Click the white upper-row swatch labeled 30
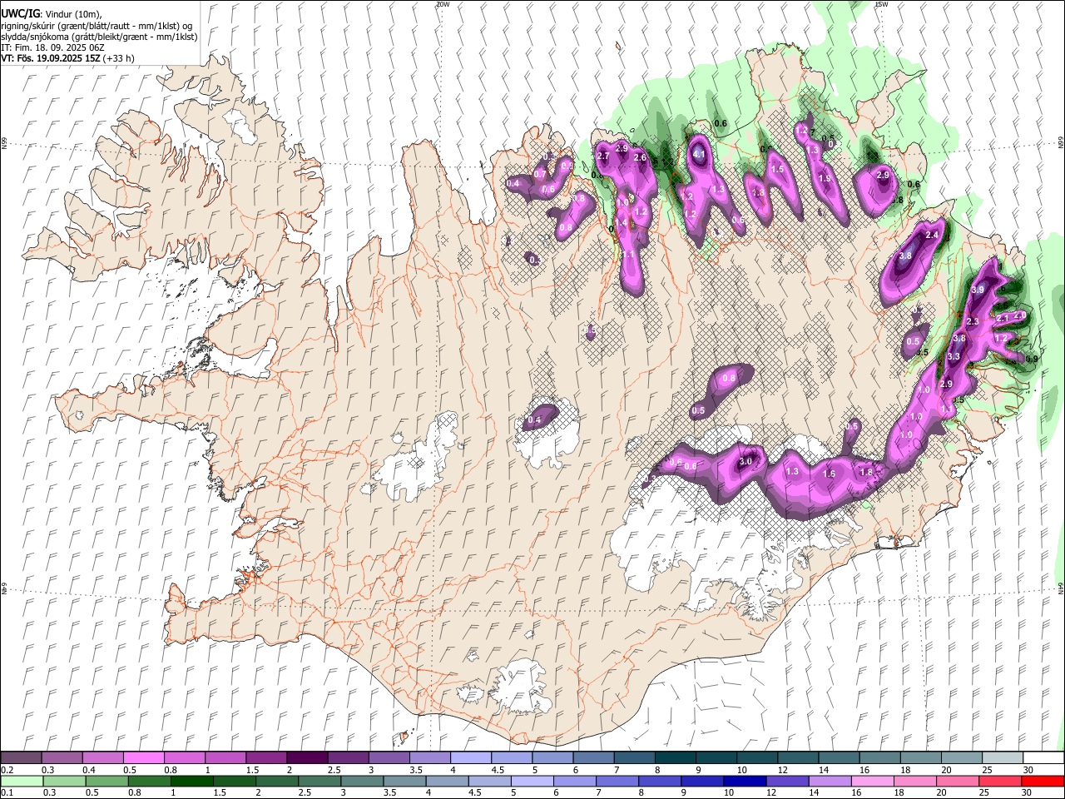Image resolution: width=1065 pixels, height=799 pixels. tap(1043, 758)
